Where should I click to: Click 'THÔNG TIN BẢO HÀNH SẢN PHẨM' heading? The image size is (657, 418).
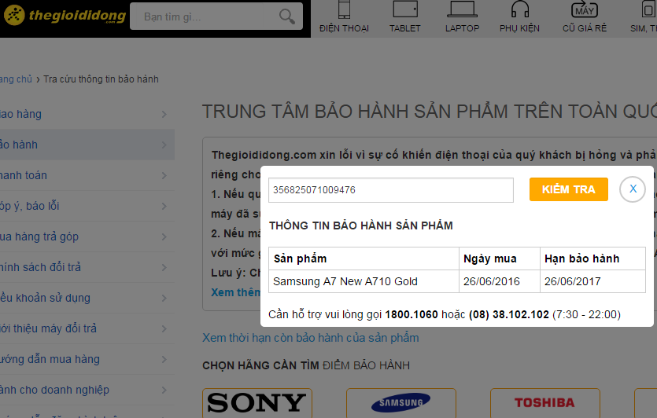(x=361, y=225)
